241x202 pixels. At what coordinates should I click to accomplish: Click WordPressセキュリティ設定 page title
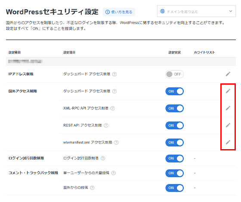pyautogui.click(x=52, y=12)
